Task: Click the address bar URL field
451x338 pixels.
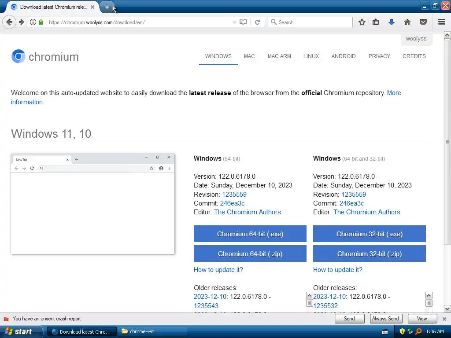Action: tap(140, 22)
